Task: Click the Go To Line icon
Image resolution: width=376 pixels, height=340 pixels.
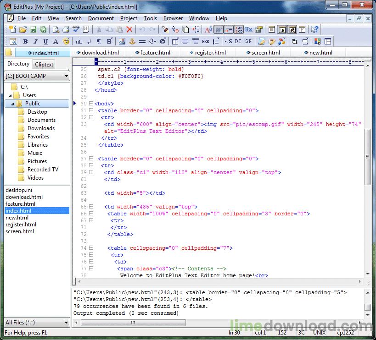Action: coord(196,29)
